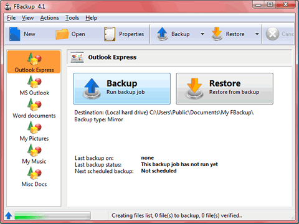Click the 'My Pictures' sidebar label
Image resolution: width=299 pixels, height=224 pixels.
[x=34, y=139]
